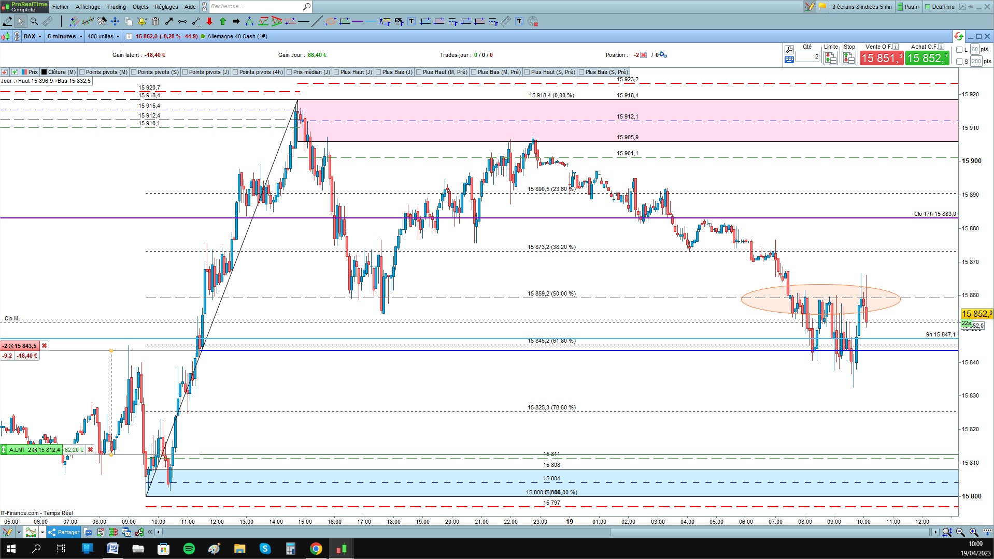994x559 pixels.
Task: Open the zoom out magnifier icon
Action: pyautogui.click(x=960, y=532)
